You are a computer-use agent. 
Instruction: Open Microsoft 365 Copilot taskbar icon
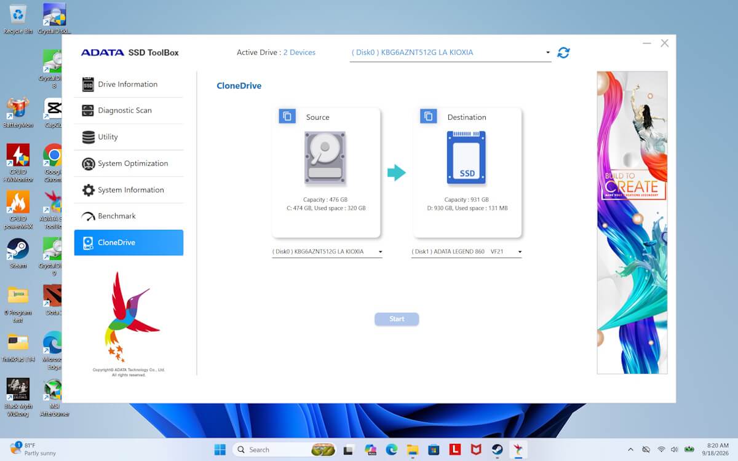370,449
